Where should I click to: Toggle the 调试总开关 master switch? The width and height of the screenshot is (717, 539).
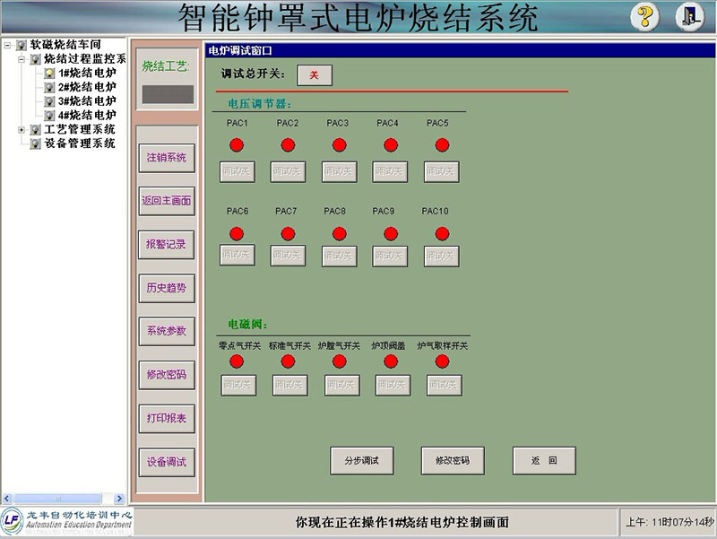[314, 75]
